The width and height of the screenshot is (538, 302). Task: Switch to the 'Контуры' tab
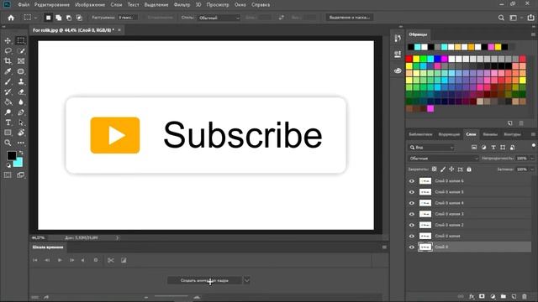point(512,134)
